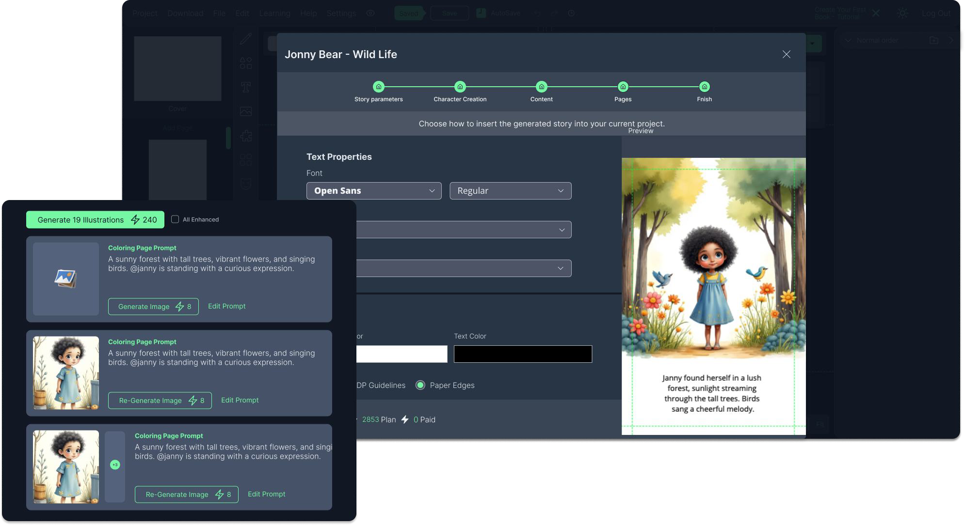
Task: Select the pencil draw tool in the editor toolbar
Action: (245, 39)
